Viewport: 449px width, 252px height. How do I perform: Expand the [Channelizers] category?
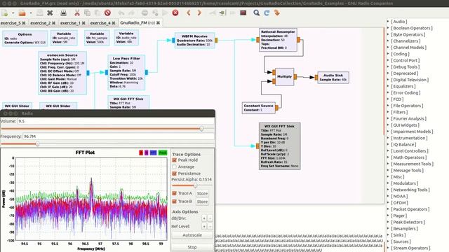388,41
